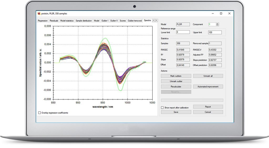Click the app icon in the title bar
Image resolution: width=269 pixels, height=148 pixels.
point(39,14)
